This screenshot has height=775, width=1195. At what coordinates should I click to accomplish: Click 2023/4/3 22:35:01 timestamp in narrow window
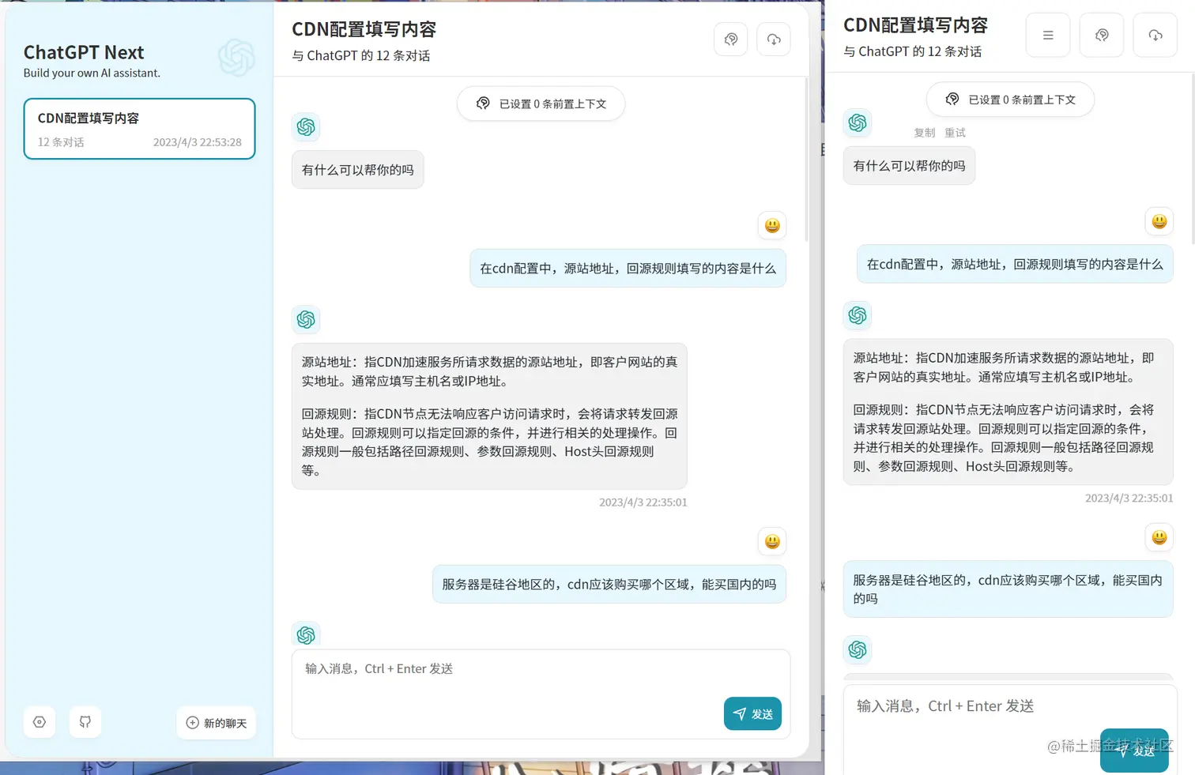pos(1129,498)
